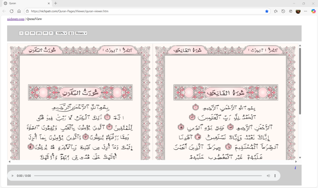This screenshot has width=318, height=188.
Task: Mute the audio player volume
Action: point(268,176)
